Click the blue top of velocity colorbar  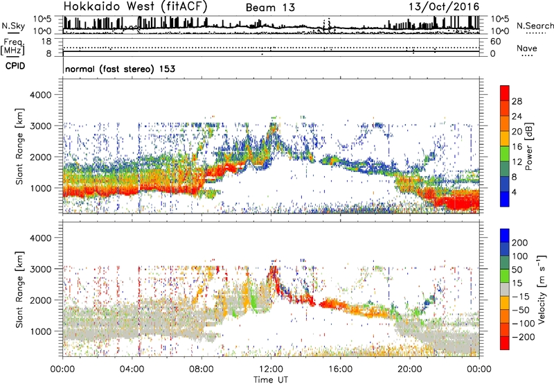(505, 236)
